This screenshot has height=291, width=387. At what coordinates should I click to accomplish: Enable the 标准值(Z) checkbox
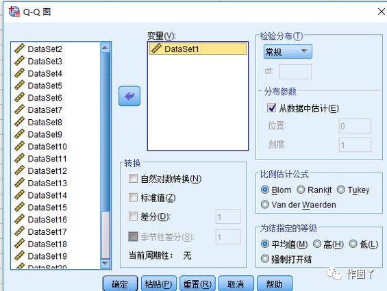(x=133, y=197)
